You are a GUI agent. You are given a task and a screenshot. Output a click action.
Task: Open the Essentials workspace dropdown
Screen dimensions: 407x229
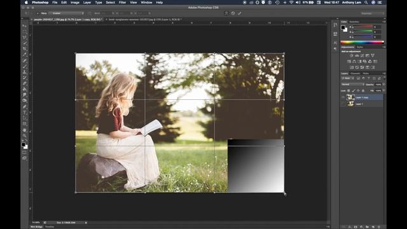click(372, 13)
